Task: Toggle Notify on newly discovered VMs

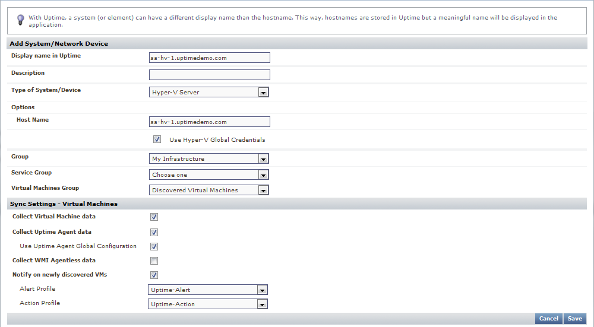Action: click(154, 275)
